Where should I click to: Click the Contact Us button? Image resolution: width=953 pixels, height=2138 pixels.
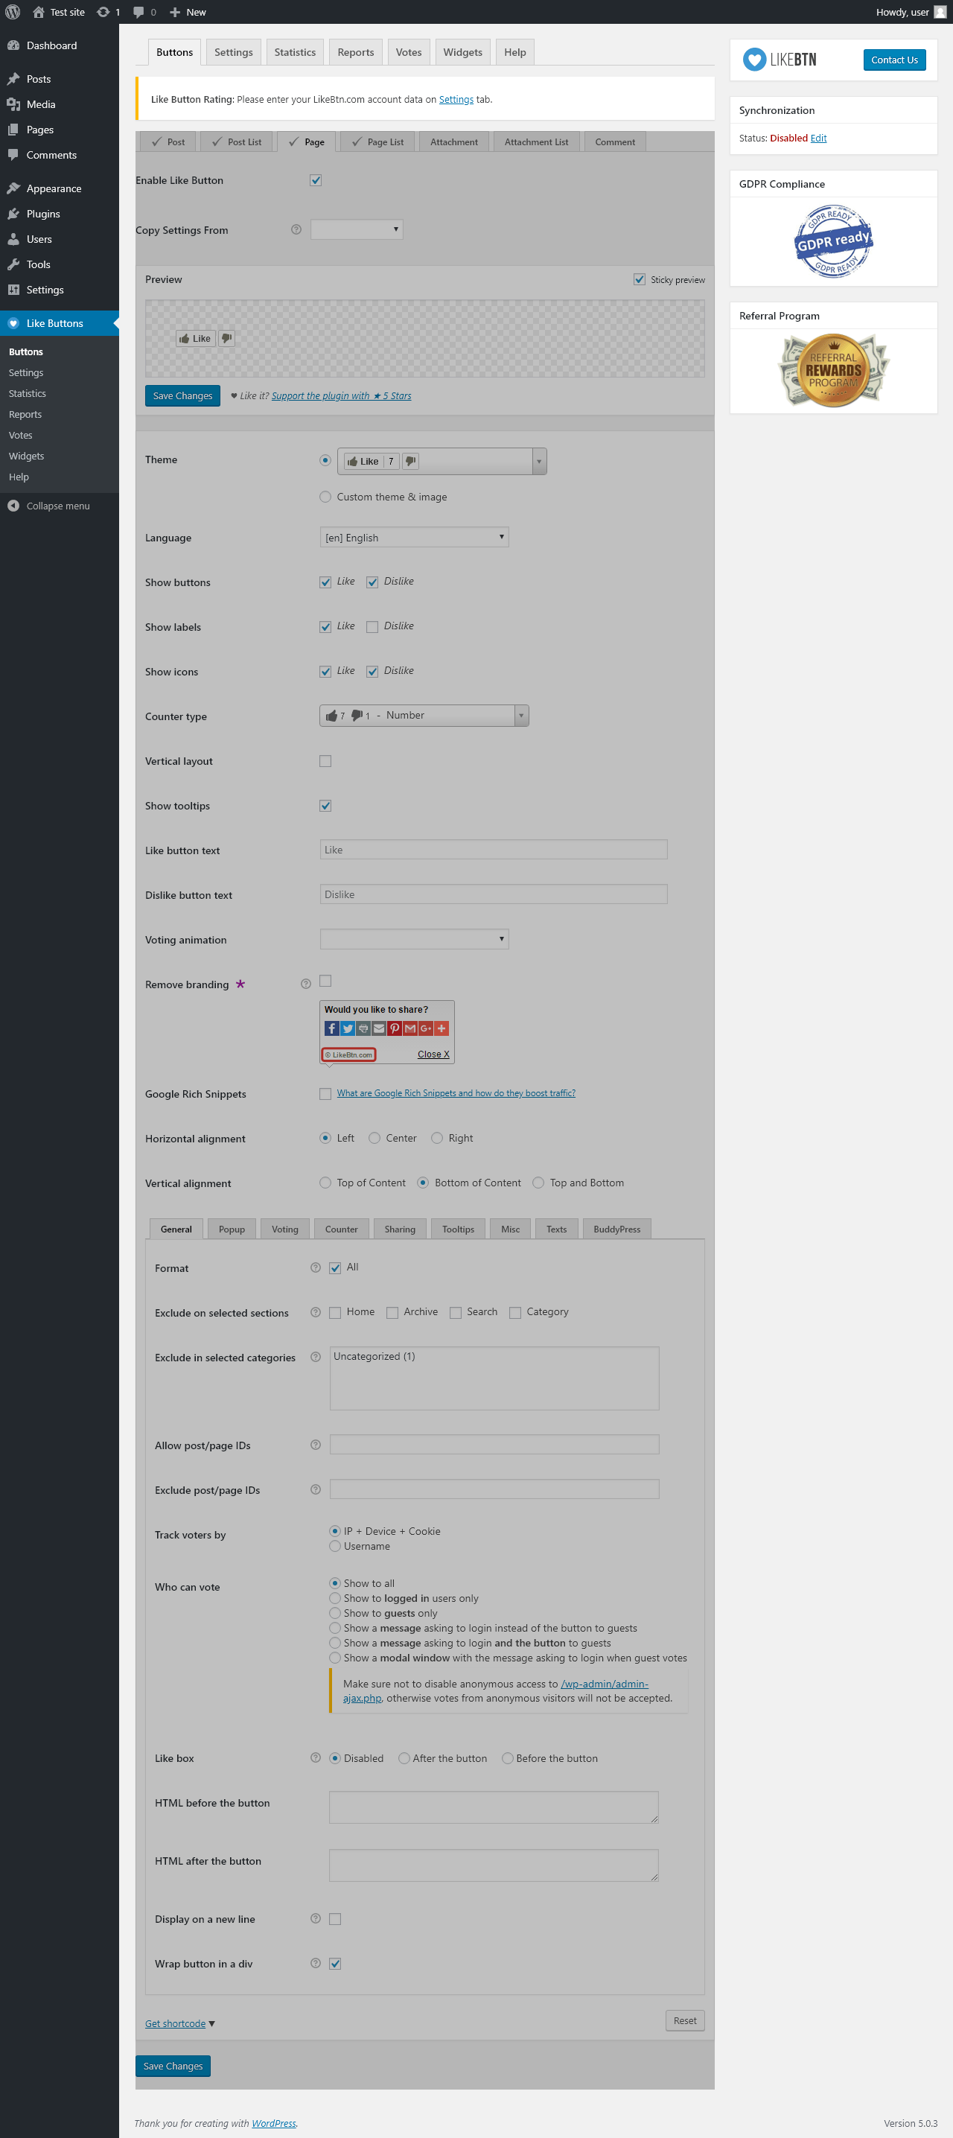point(894,60)
